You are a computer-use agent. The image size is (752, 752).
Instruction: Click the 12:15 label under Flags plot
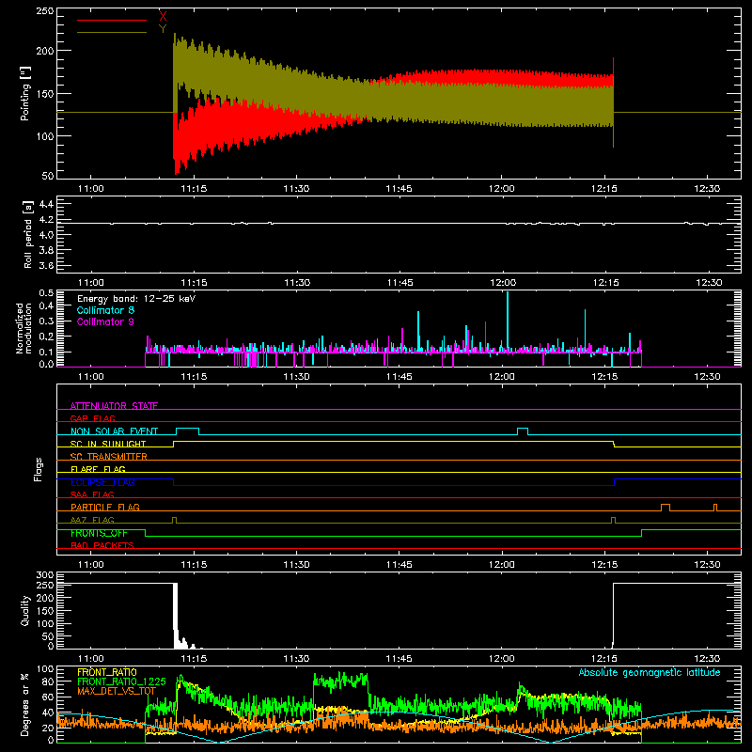tap(604, 565)
